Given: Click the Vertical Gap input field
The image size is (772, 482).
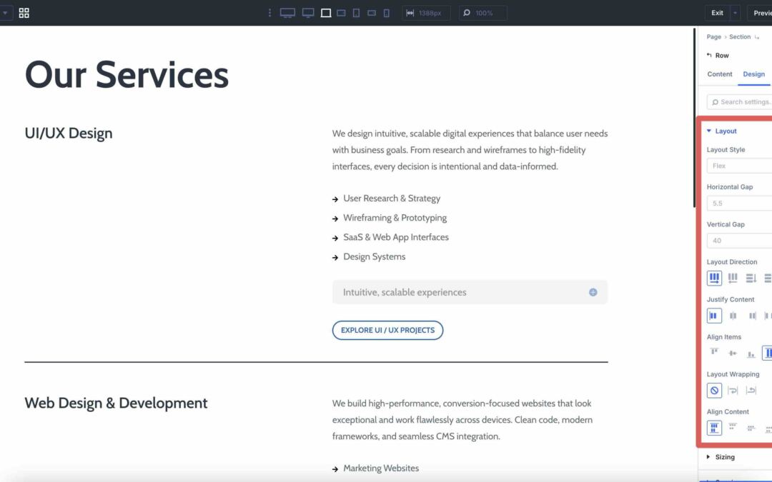Looking at the screenshot, I should pyautogui.click(x=738, y=241).
